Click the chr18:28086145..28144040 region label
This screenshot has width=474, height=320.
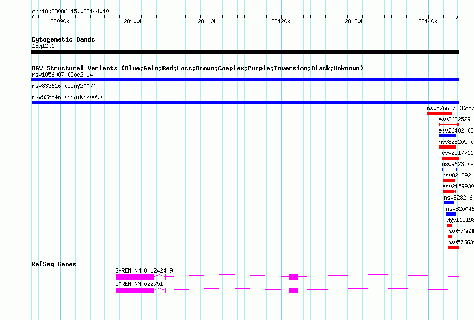pyautogui.click(x=70, y=11)
